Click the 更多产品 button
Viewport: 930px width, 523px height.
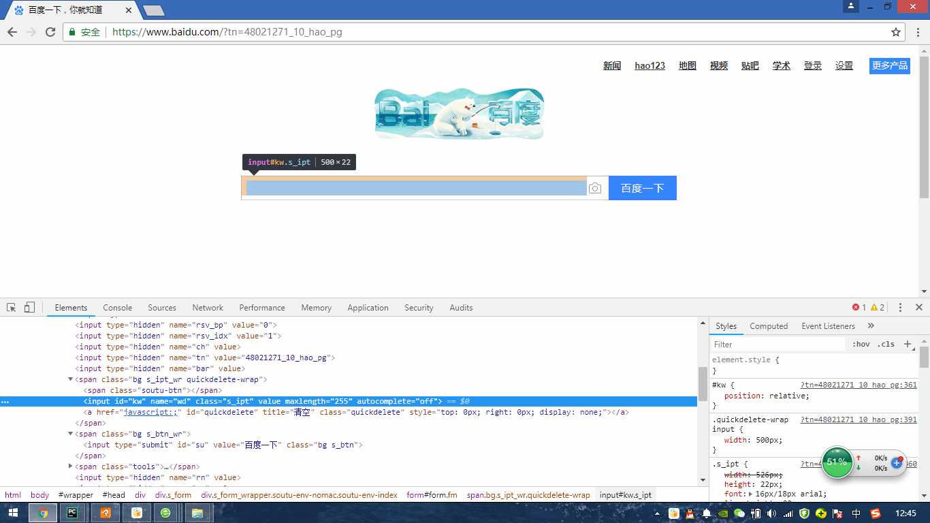coord(890,65)
